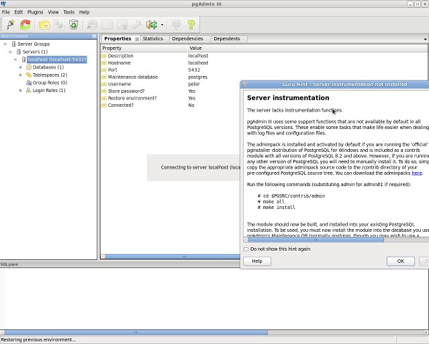Open the Plugins dropdown arrow in toolbar
Image resolution: width=429 pixels, height=344 pixels.
162,26
